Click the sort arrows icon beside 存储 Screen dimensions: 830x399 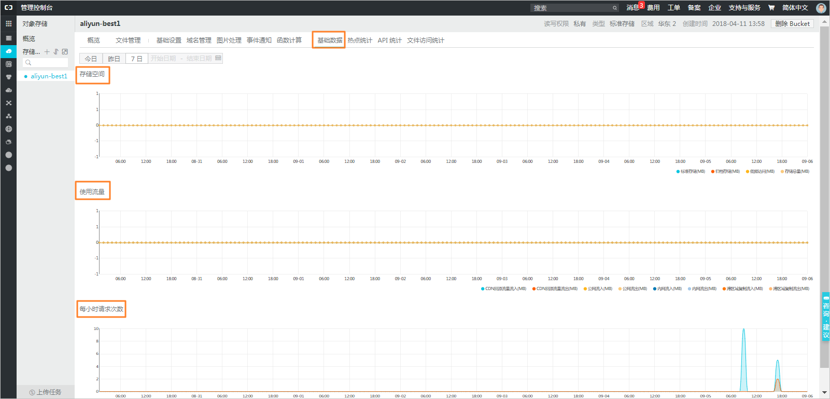(x=56, y=51)
